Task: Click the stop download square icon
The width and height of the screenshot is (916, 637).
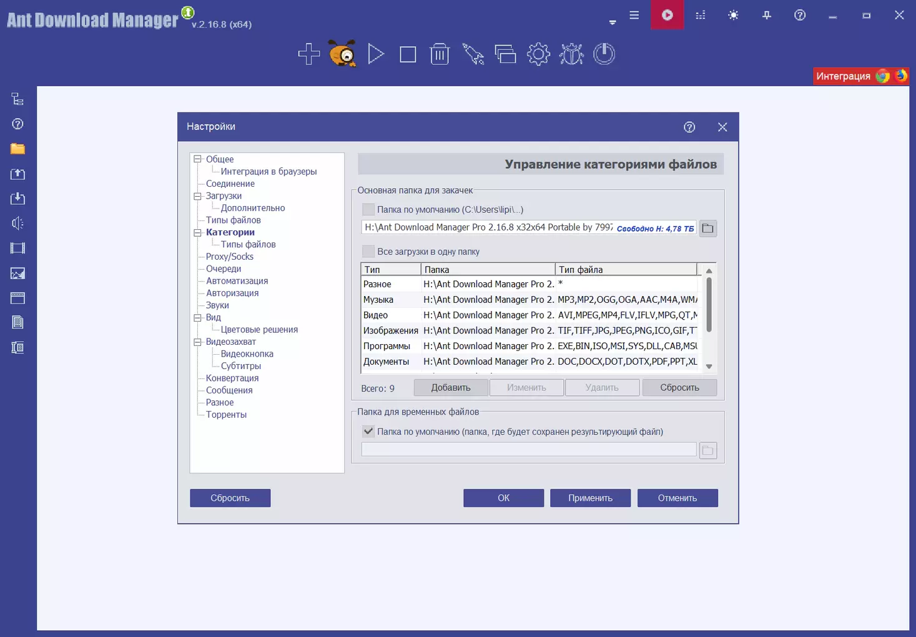Action: pyautogui.click(x=408, y=55)
